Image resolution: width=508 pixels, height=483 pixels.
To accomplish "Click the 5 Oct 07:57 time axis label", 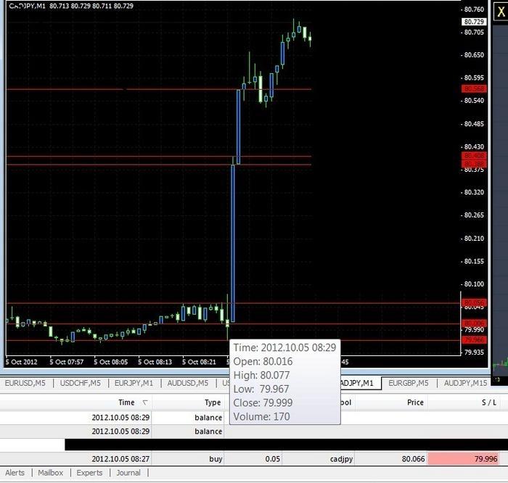I will pos(67,362).
